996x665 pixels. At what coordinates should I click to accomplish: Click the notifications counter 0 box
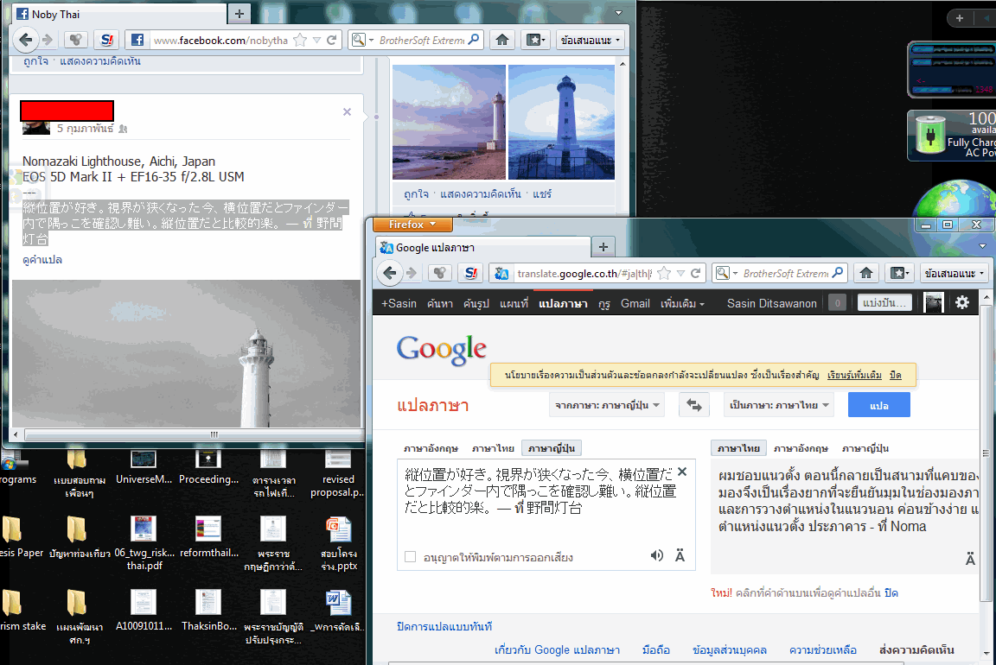[837, 303]
